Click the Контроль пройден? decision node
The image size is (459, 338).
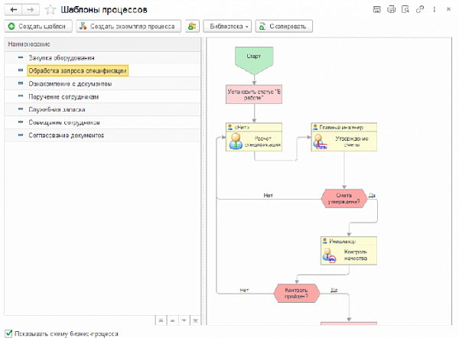(297, 293)
